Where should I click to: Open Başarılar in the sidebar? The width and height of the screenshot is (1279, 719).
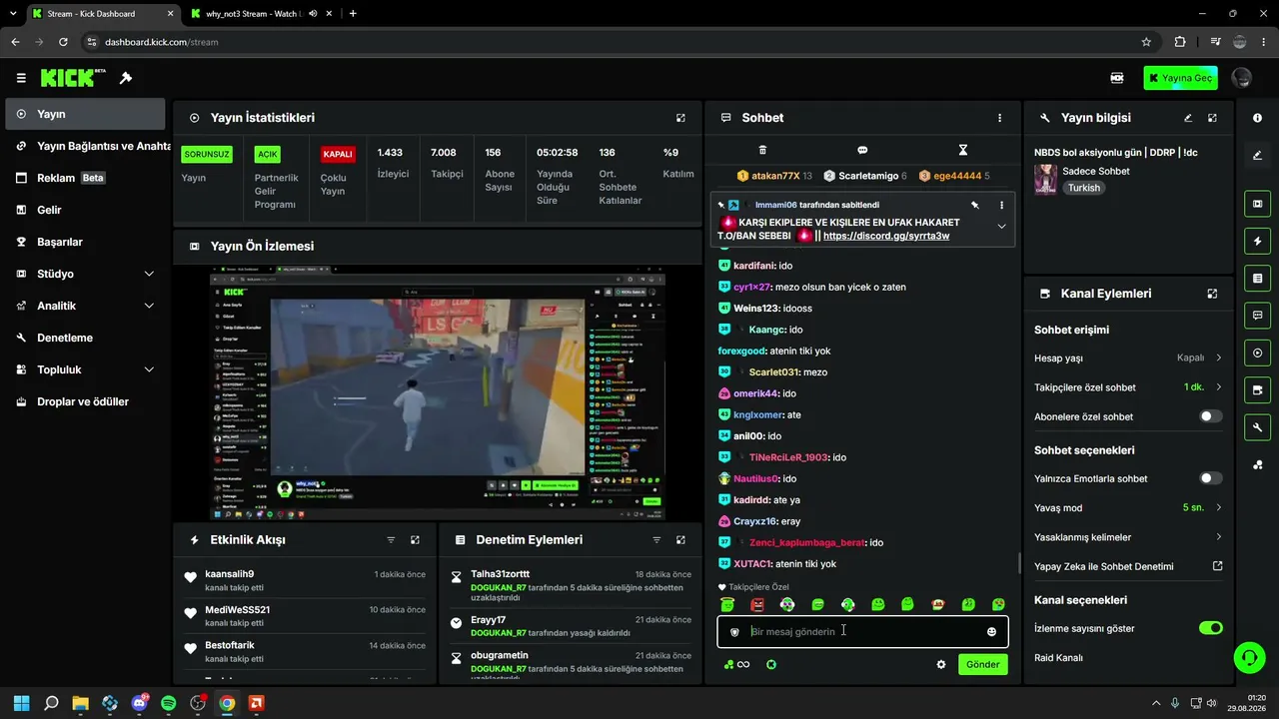pos(85,242)
